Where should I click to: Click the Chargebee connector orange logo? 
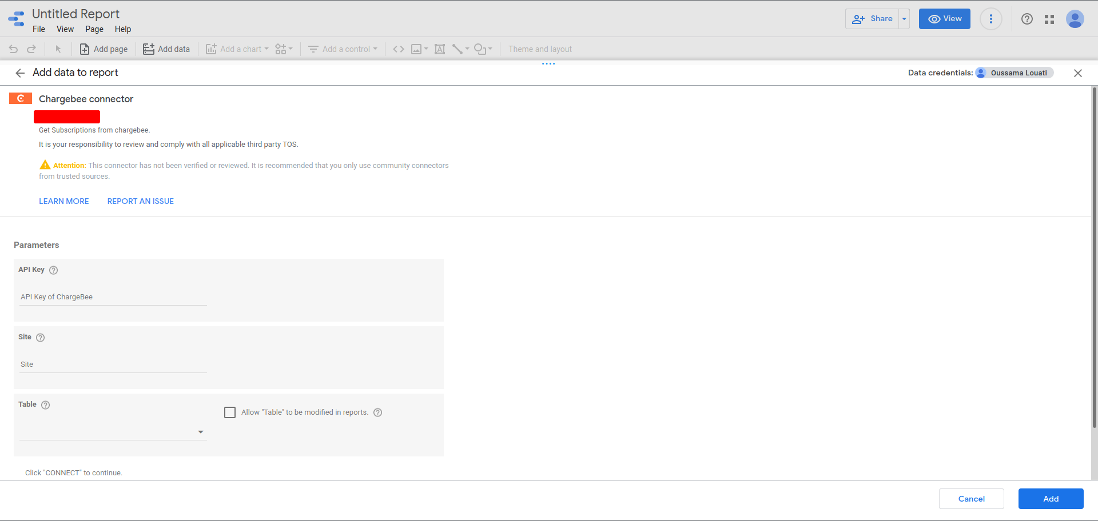click(x=21, y=99)
